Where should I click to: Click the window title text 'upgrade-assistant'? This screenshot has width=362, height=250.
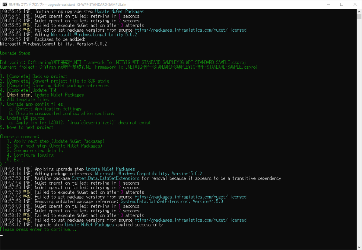tap(62, 5)
